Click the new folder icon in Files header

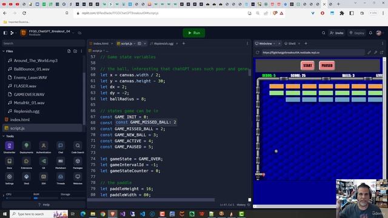(x=75, y=51)
